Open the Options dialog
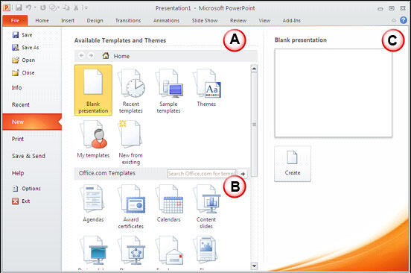The width and height of the screenshot is (411, 273). 27,189
